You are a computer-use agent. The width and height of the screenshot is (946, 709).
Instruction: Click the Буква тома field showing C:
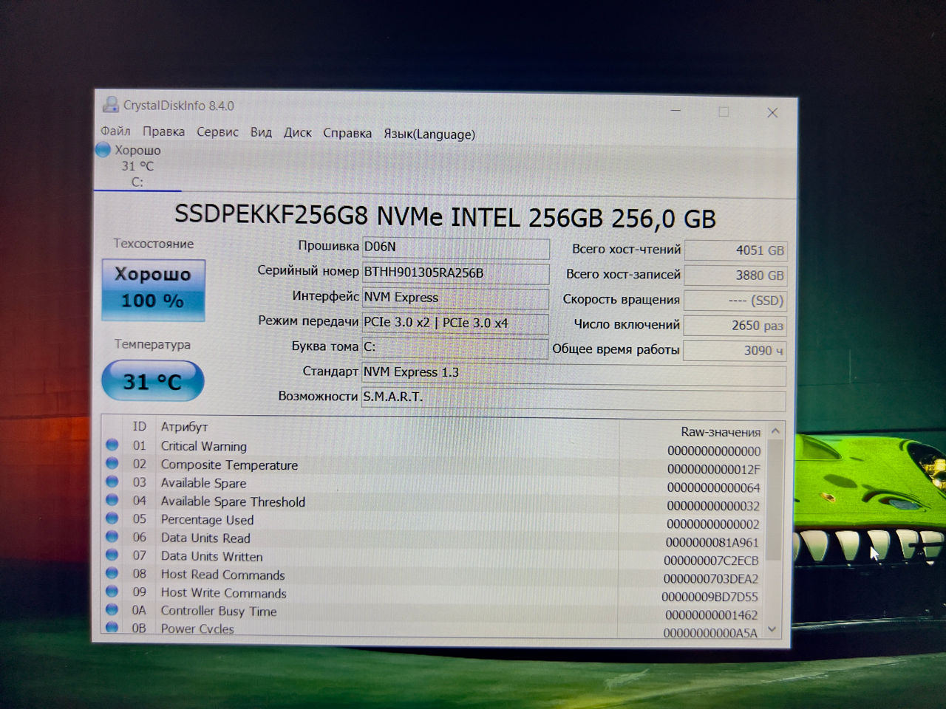455,347
